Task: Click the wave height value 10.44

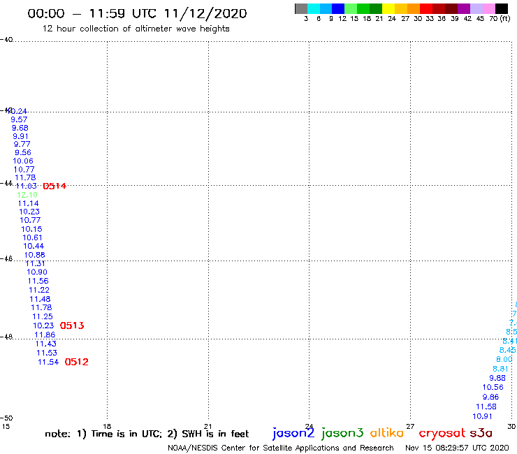Action: tap(34, 246)
